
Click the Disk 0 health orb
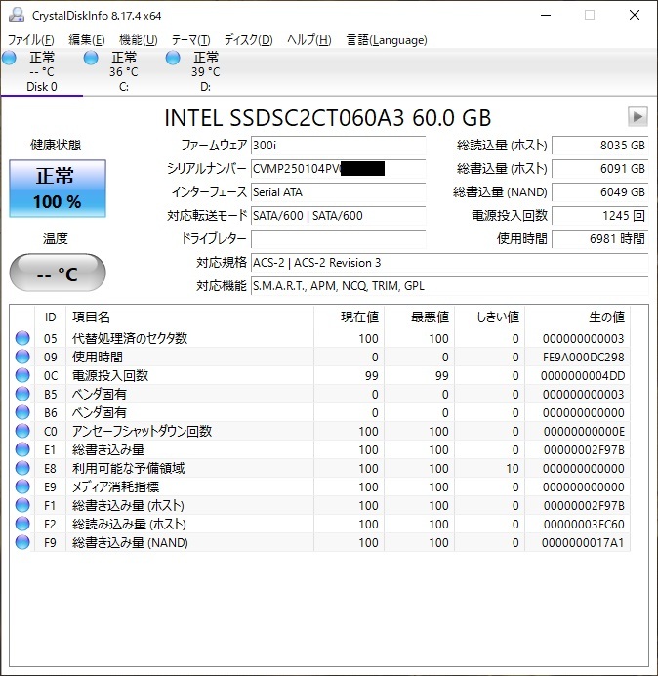pos(9,58)
